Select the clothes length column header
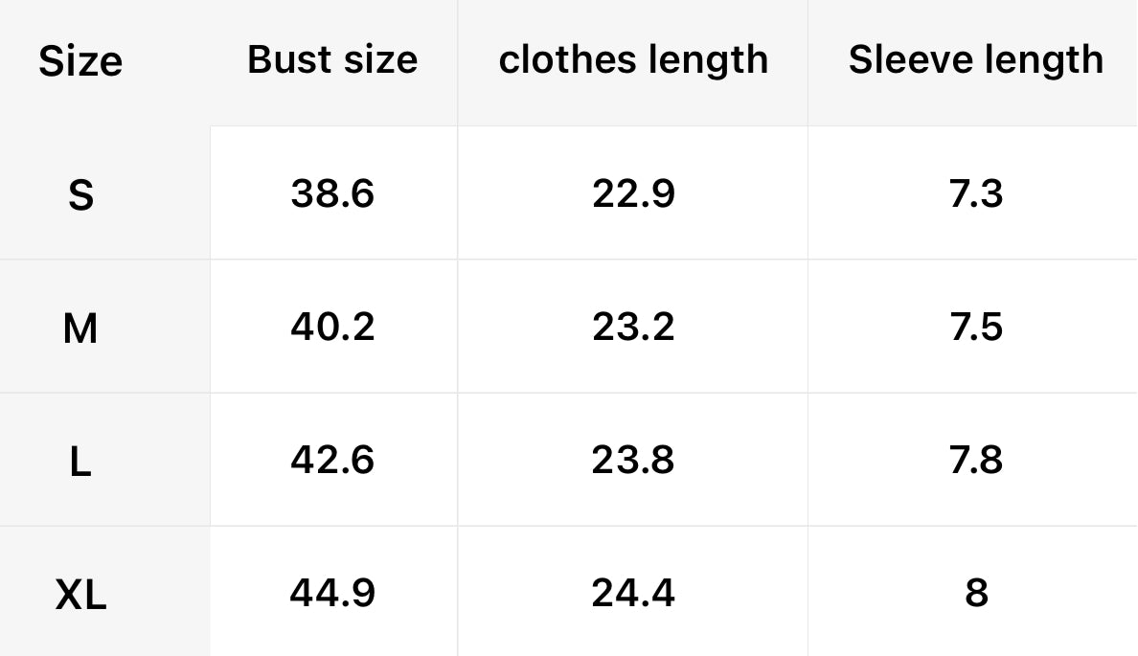The height and width of the screenshot is (656, 1138). click(633, 59)
